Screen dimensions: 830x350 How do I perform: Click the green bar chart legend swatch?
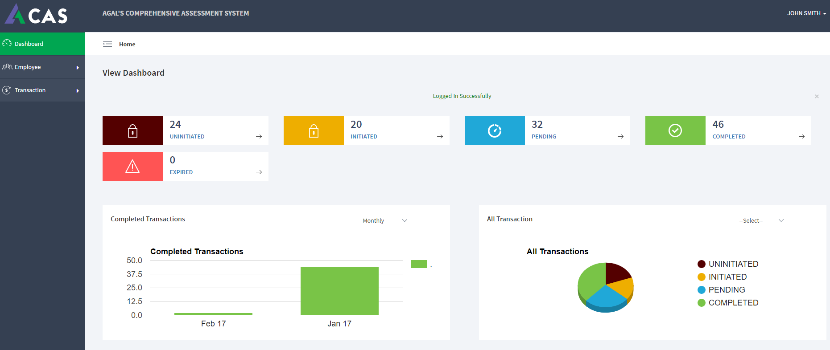pos(419,264)
